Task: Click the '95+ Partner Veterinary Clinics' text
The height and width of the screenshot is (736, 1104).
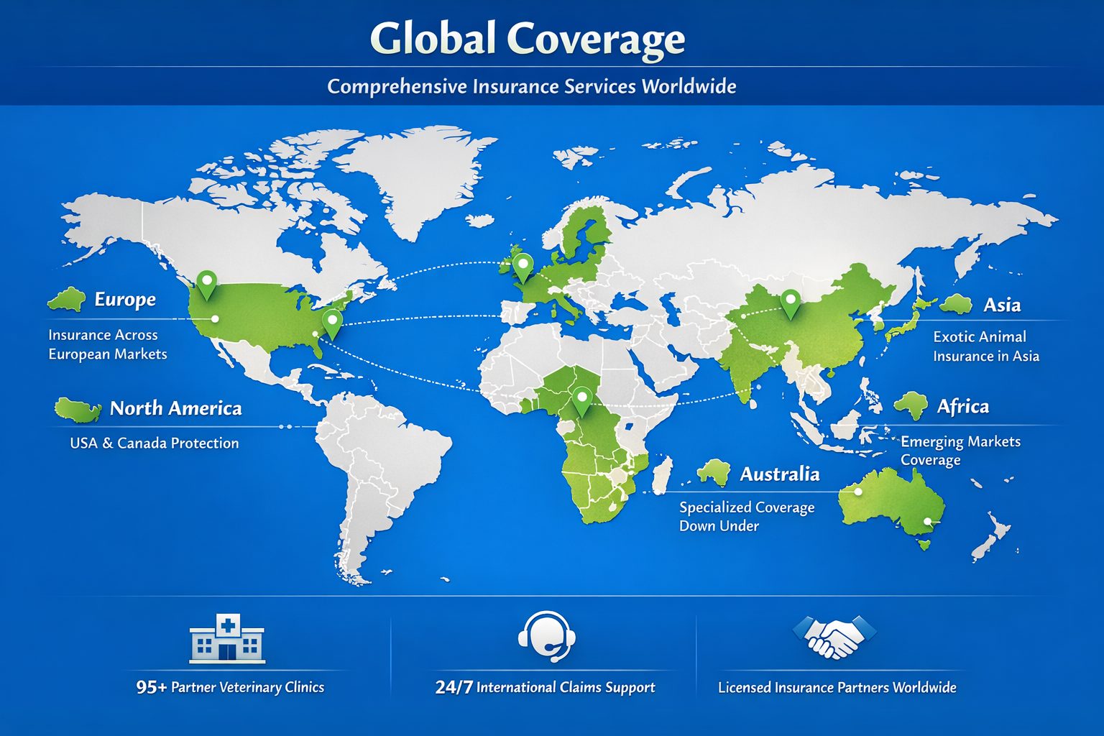Action: pos(230,687)
